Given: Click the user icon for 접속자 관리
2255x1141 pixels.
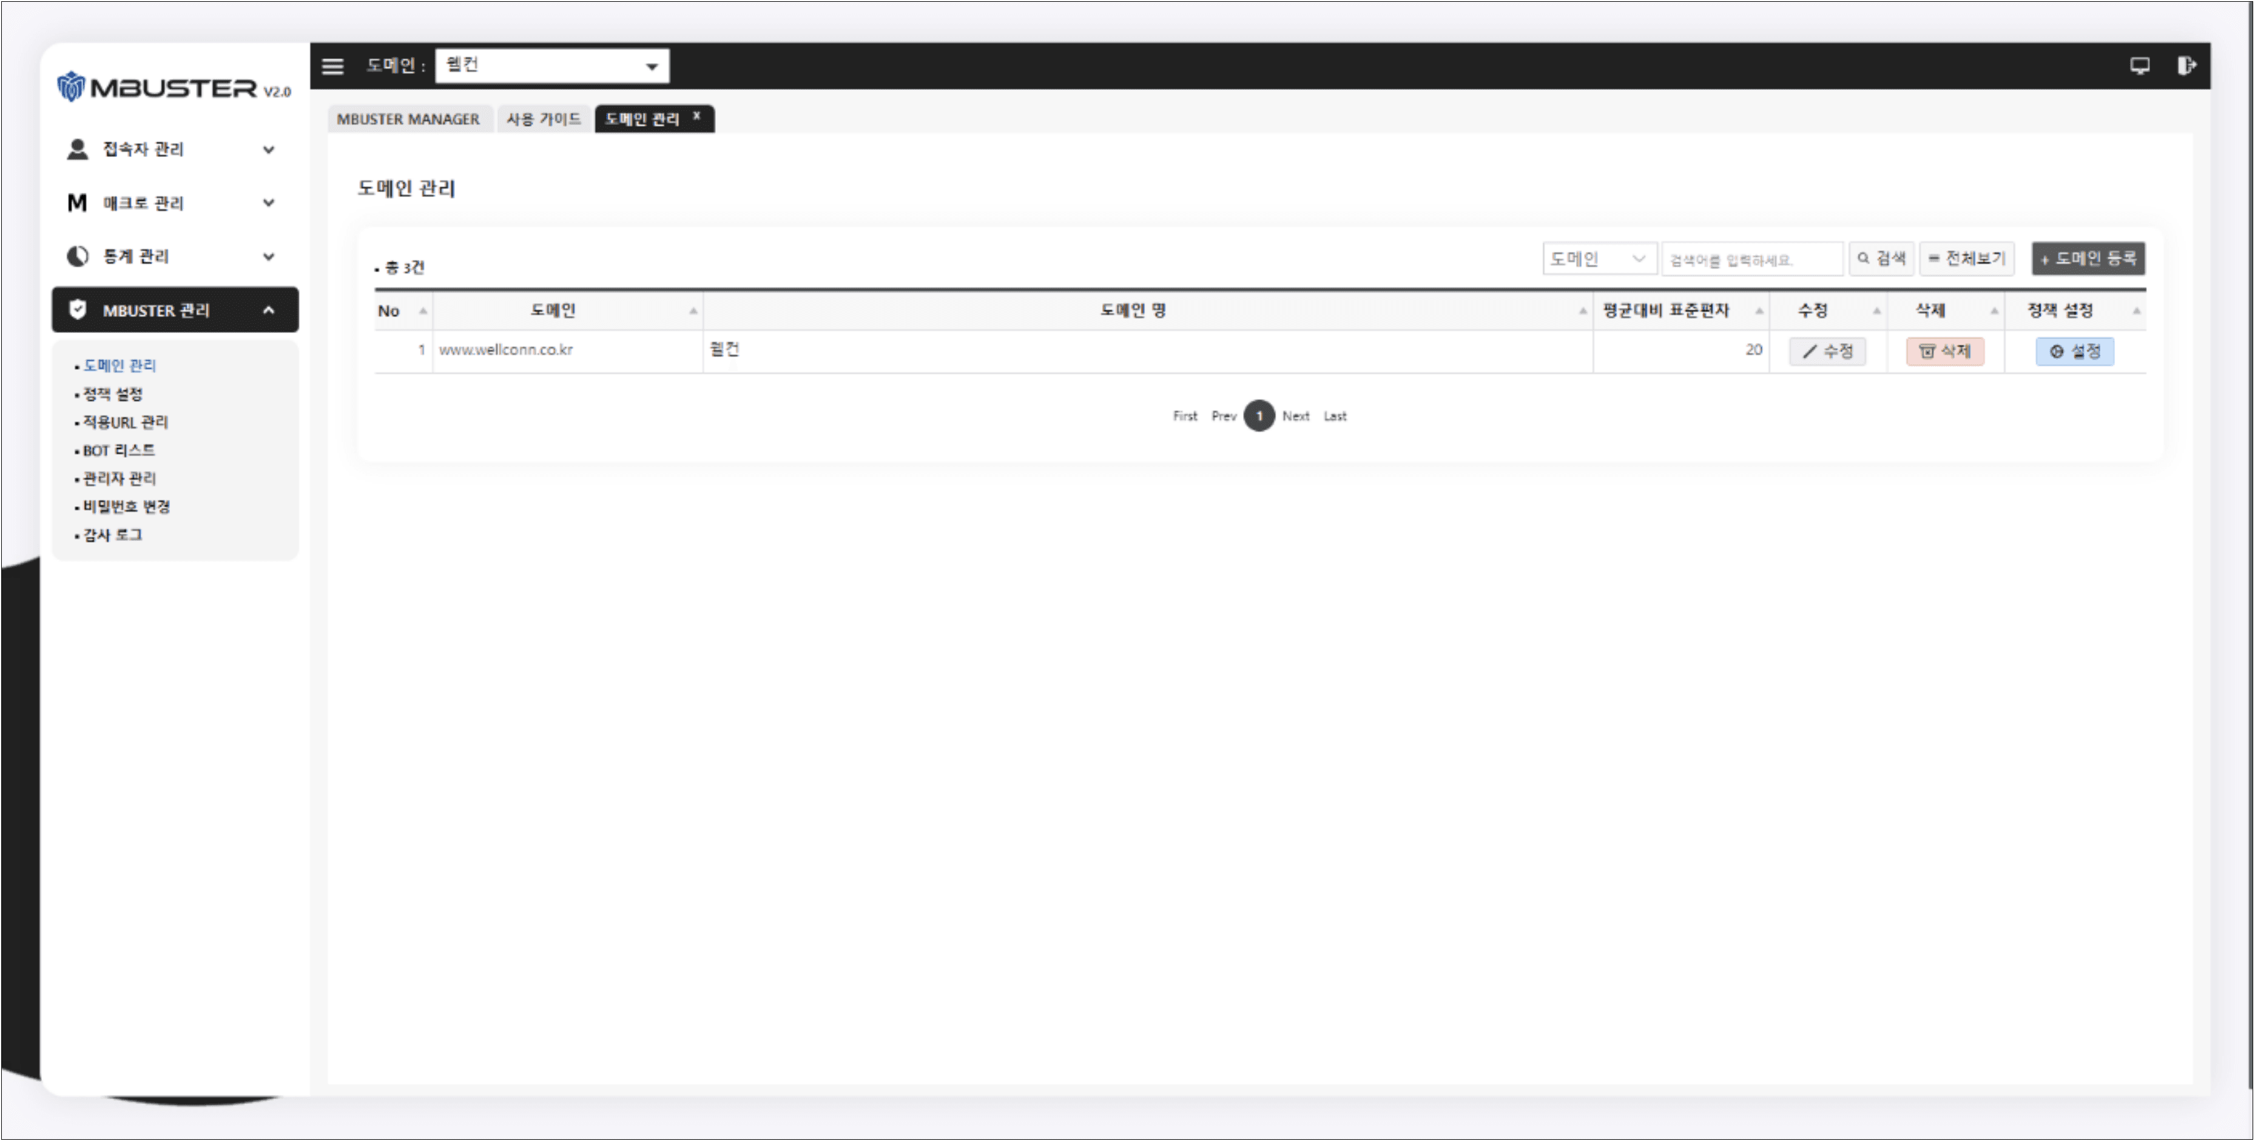Looking at the screenshot, I should (x=77, y=150).
